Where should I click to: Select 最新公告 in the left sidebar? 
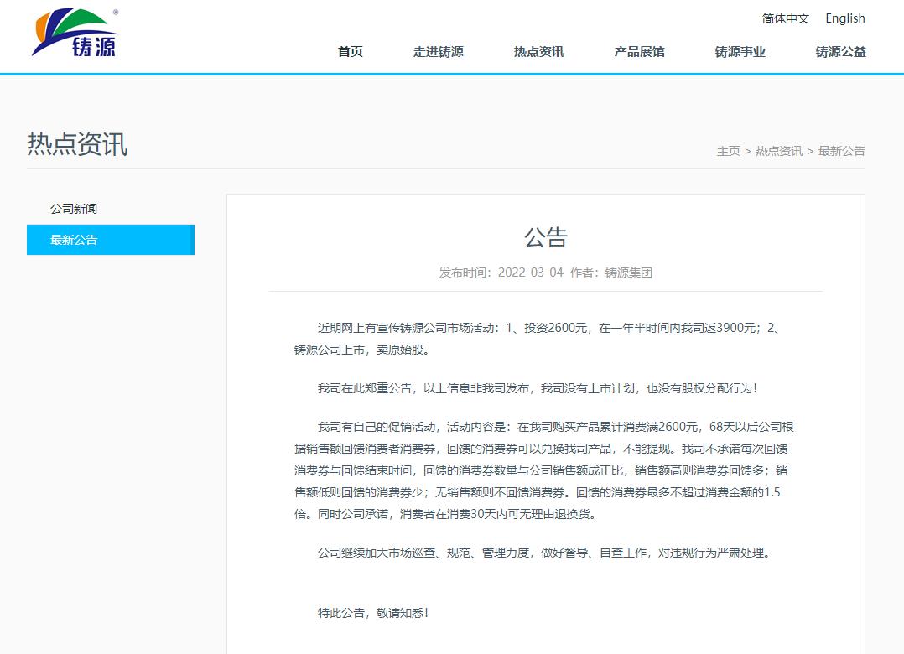(x=111, y=240)
